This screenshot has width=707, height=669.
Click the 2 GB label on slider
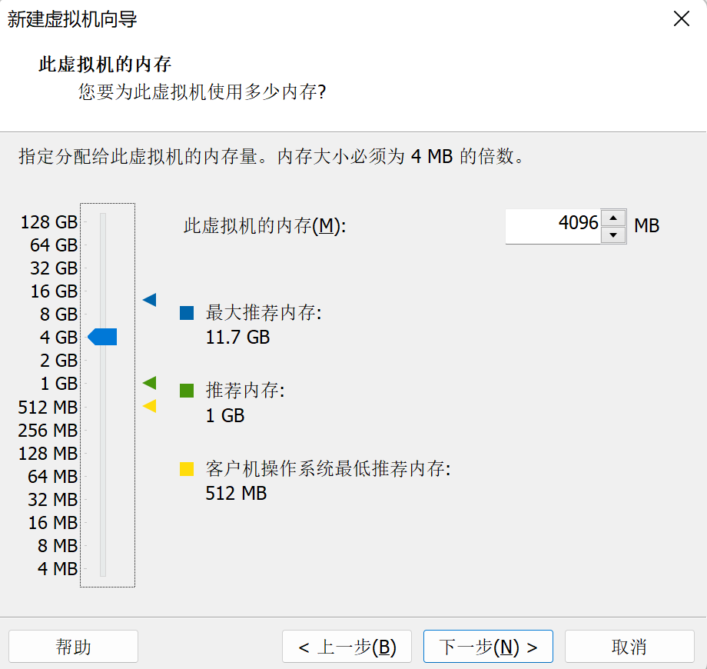pyautogui.click(x=58, y=361)
